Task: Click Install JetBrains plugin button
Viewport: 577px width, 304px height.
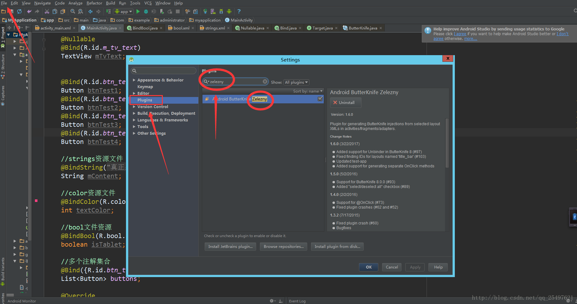Action: pos(230,246)
